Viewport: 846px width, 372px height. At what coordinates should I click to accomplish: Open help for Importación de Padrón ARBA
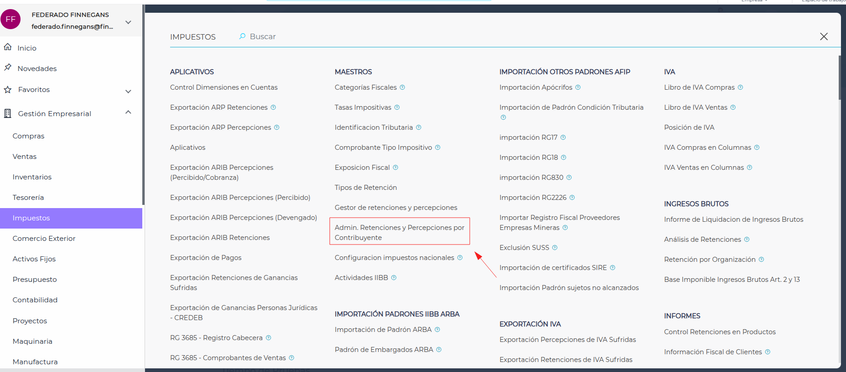[437, 330]
